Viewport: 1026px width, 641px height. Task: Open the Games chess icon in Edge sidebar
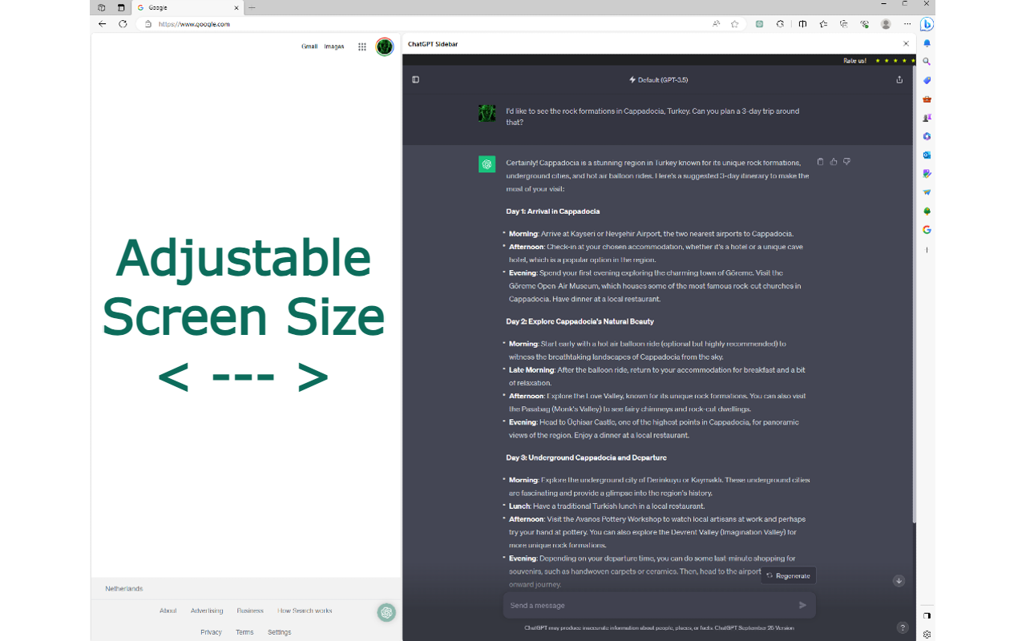[x=927, y=118]
